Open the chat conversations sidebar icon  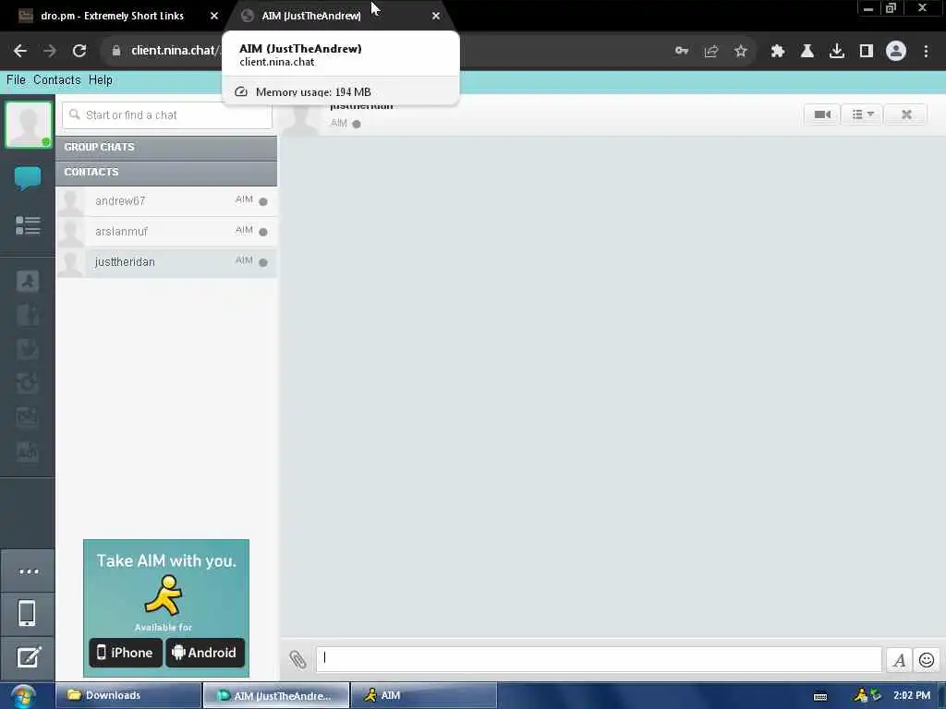(27, 179)
